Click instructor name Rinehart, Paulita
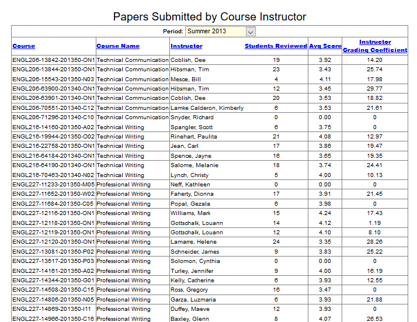The height and width of the screenshot is (322, 417). click(194, 137)
